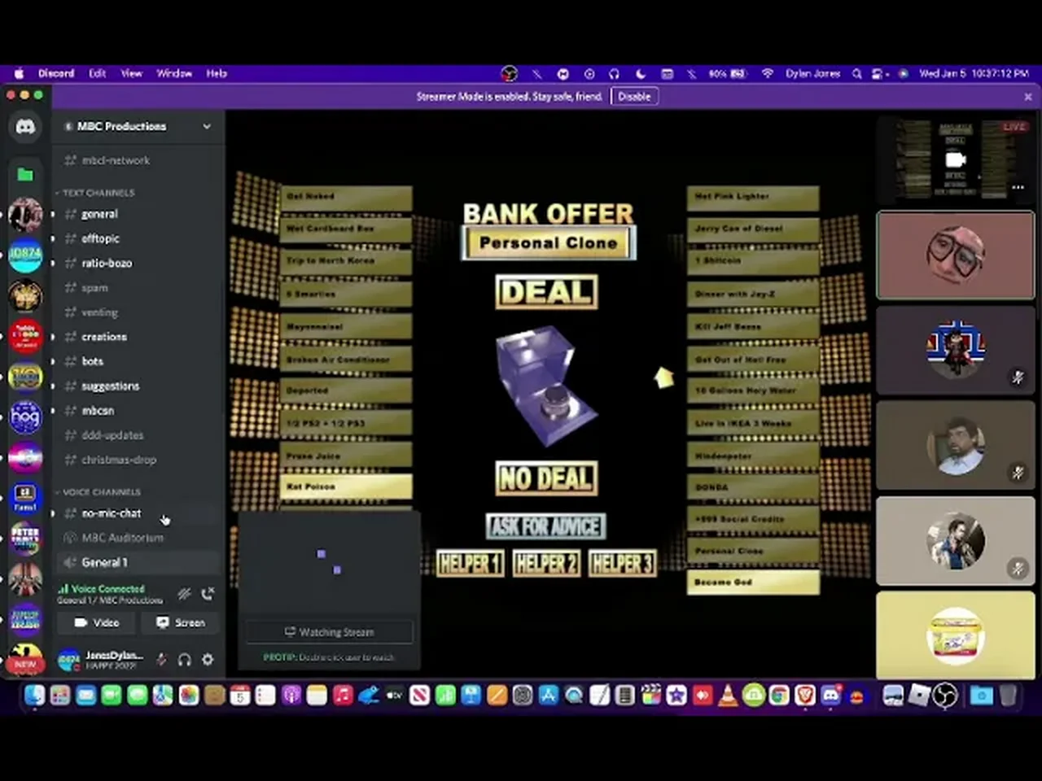Viewport: 1042px width, 781px height.
Task: Disable Streamer Mode from the banner
Action: click(x=633, y=96)
